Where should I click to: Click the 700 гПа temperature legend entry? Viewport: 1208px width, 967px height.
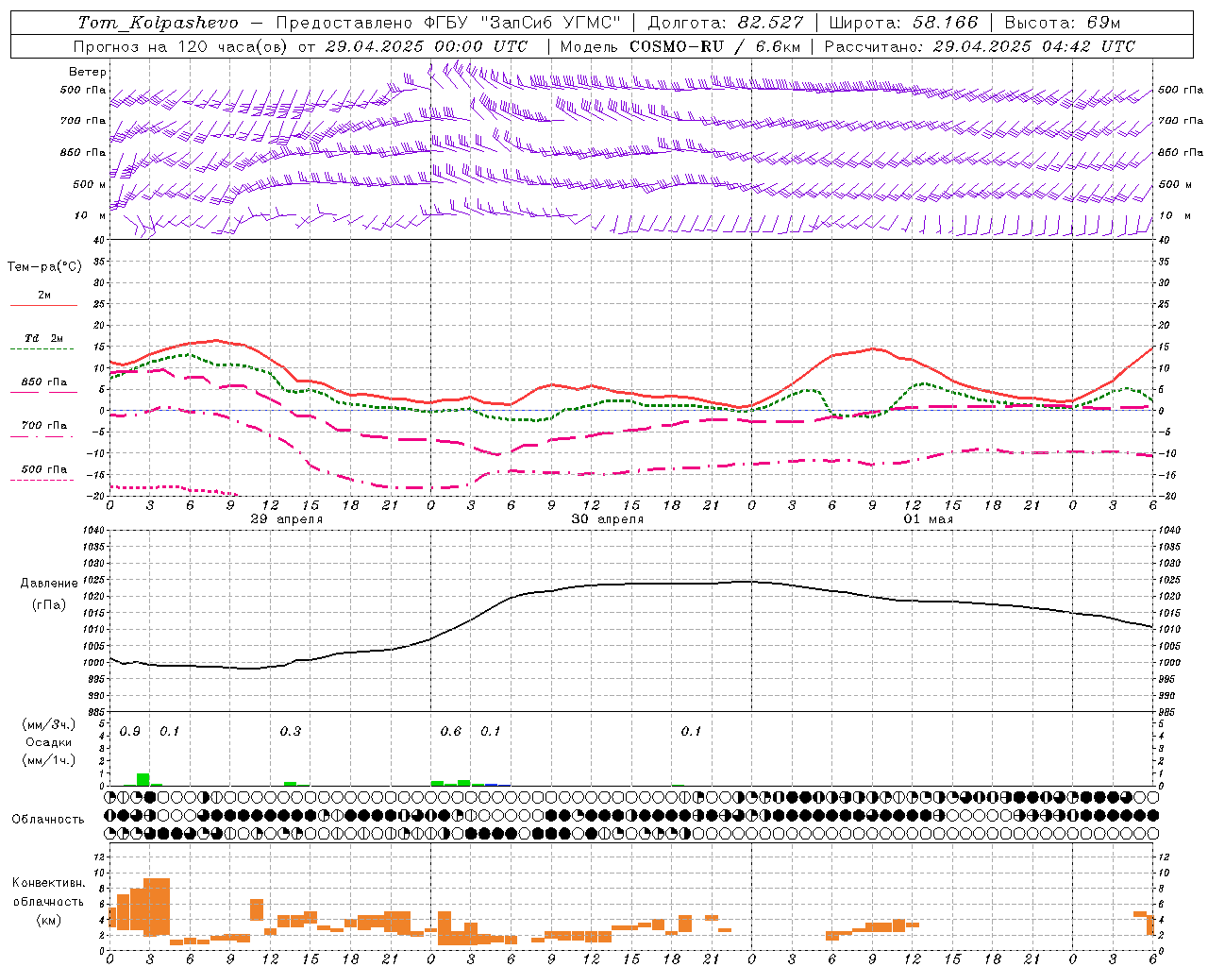(x=44, y=425)
